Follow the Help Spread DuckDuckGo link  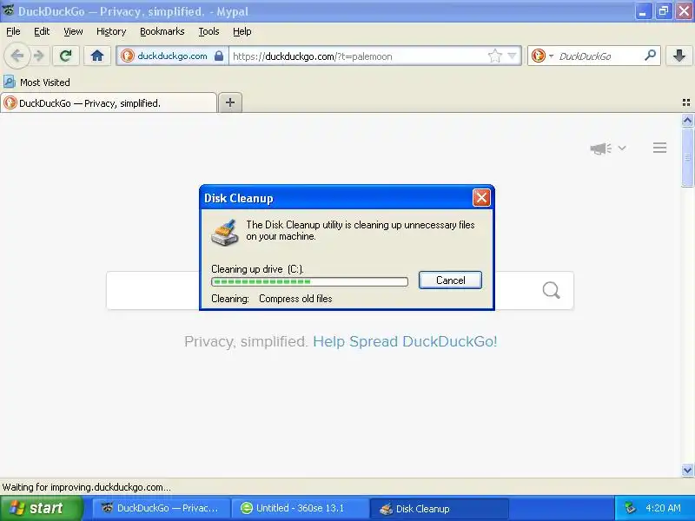pos(405,341)
